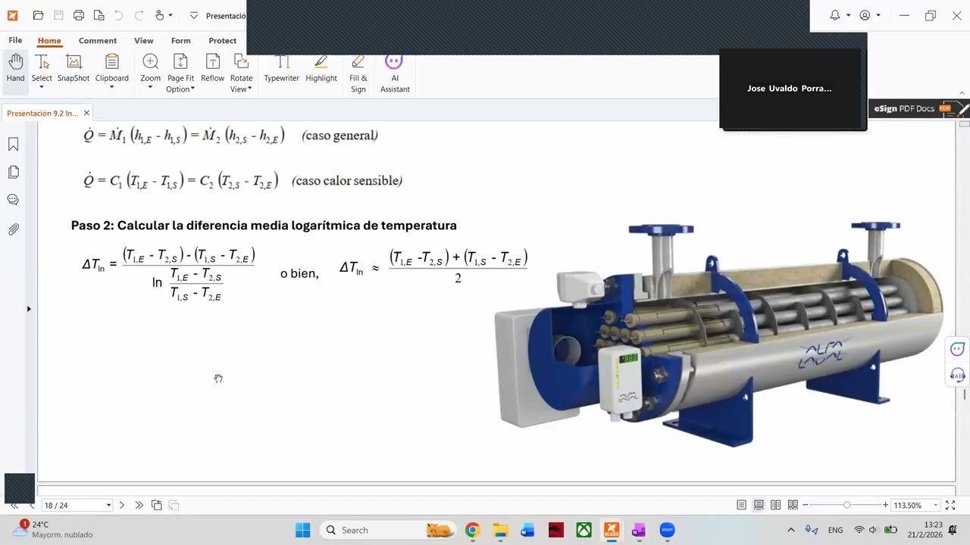Viewport: 970px width, 545px height.
Task: Switch to the Comment ribbon tab
Action: coord(98,41)
